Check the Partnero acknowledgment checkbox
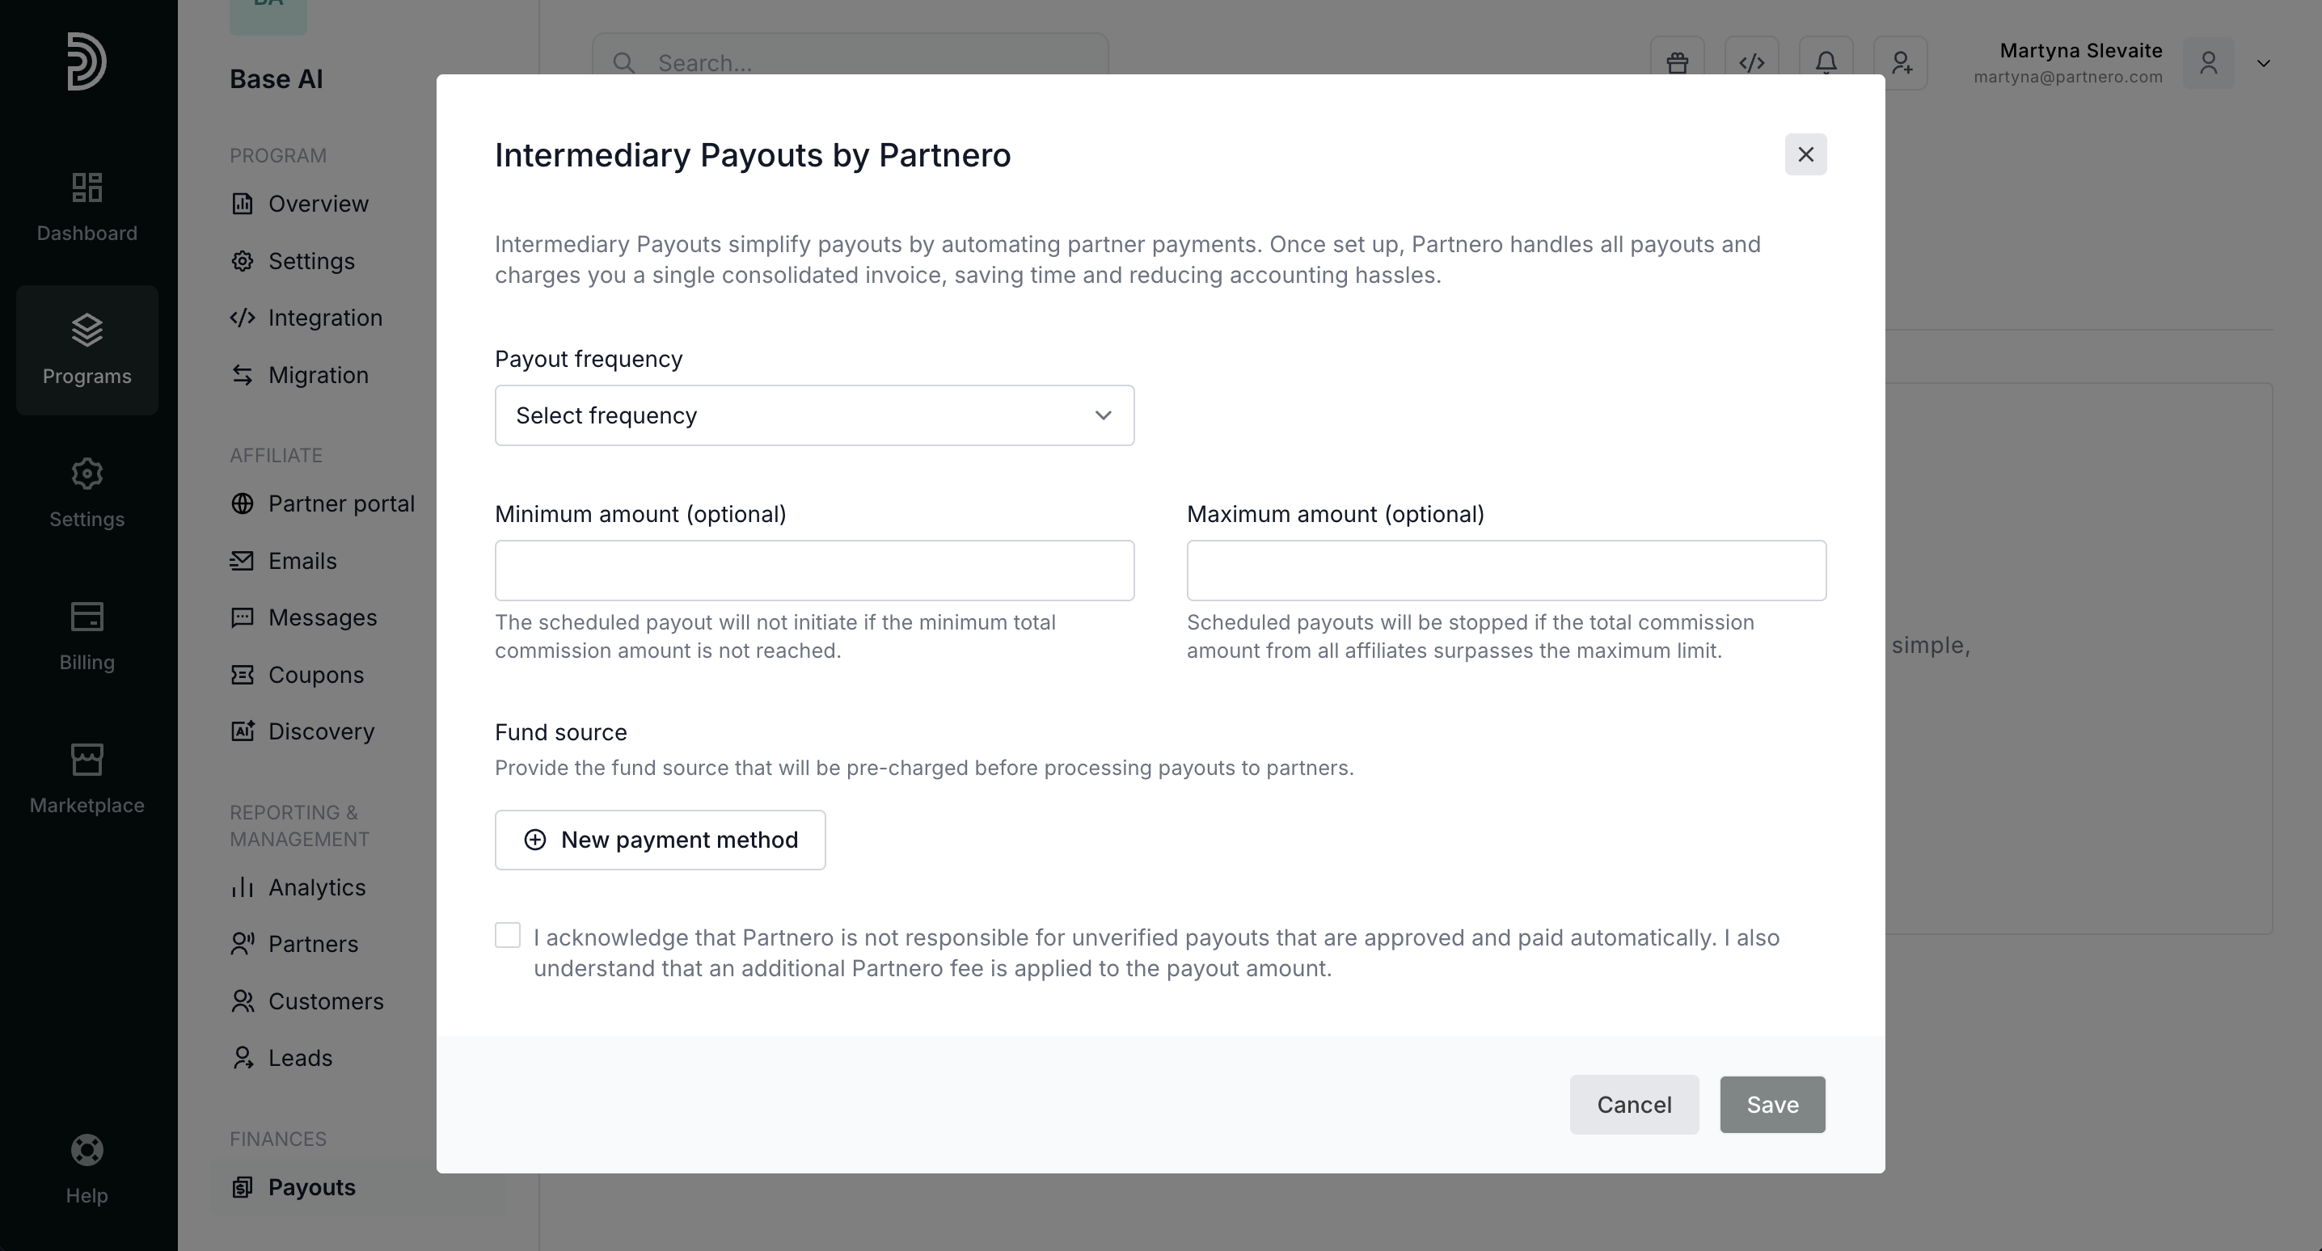This screenshot has height=1251, width=2322. pyautogui.click(x=508, y=936)
